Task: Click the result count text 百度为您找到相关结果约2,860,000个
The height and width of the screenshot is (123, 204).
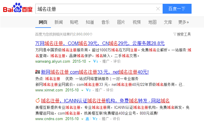Action: (x=64, y=34)
